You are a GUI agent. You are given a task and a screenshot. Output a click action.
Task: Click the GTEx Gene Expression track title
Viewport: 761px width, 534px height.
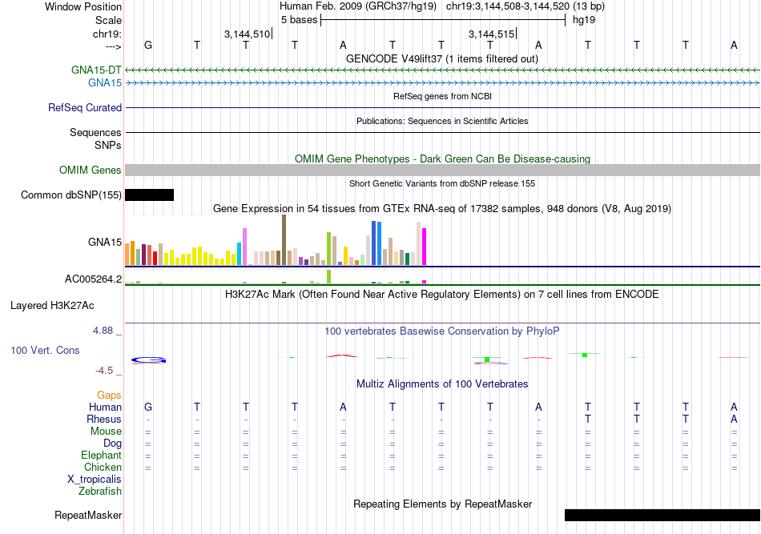pos(442,208)
